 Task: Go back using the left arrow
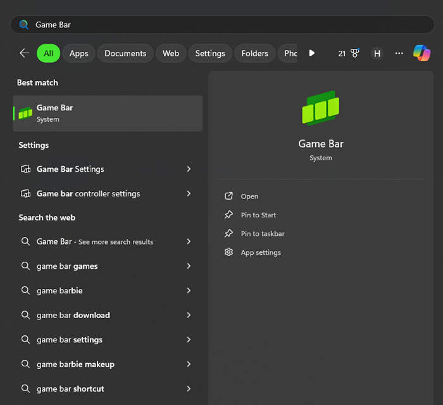point(25,53)
